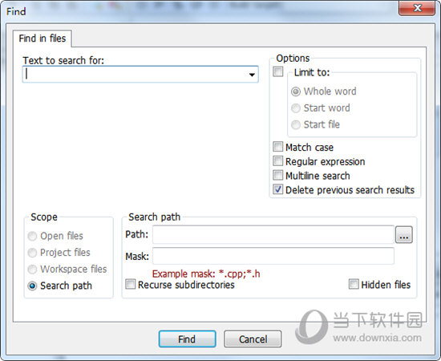This screenshot has width=441, height=361.
Task: Enable the Limit to checkbox
Action: (278, 71)
